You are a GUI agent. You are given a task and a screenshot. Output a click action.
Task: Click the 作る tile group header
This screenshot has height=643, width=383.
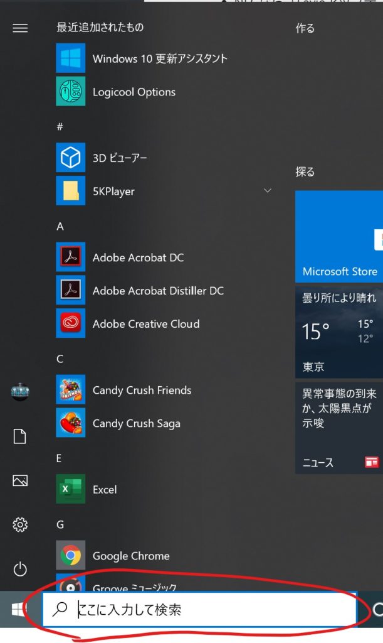pyautogui.click(x=305, y=28)
